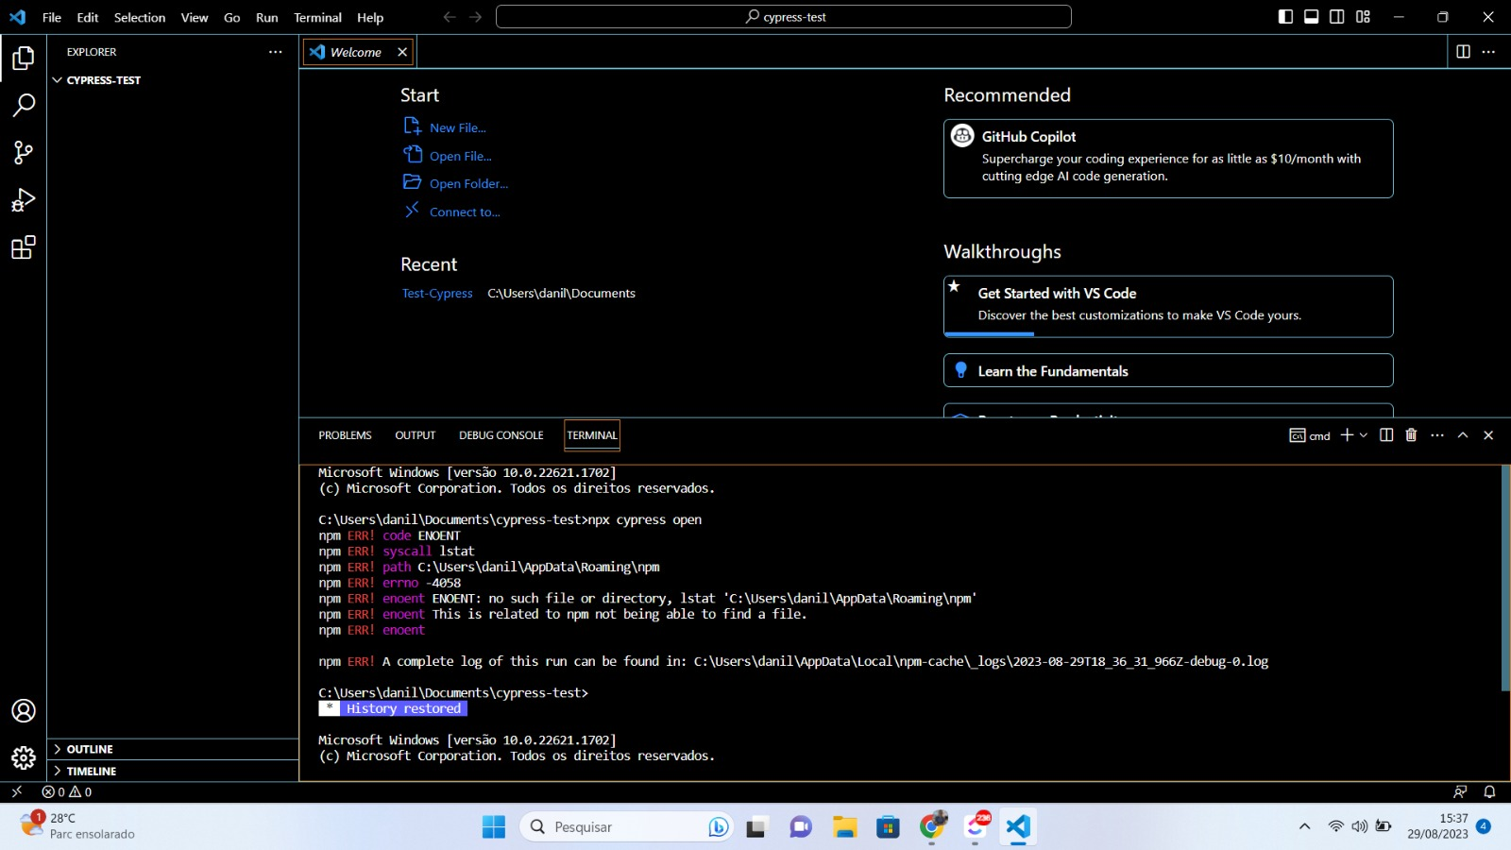Open terminal launch profile dropdown arrow
1511x850 pixels.
coord(1364,435)
